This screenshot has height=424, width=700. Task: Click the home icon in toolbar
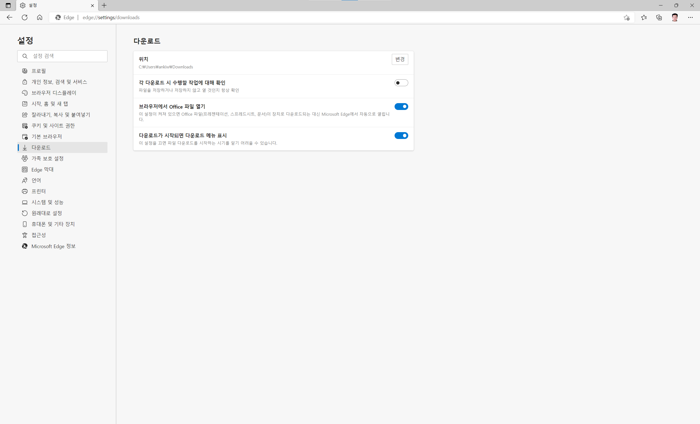(x=39, y=17)
